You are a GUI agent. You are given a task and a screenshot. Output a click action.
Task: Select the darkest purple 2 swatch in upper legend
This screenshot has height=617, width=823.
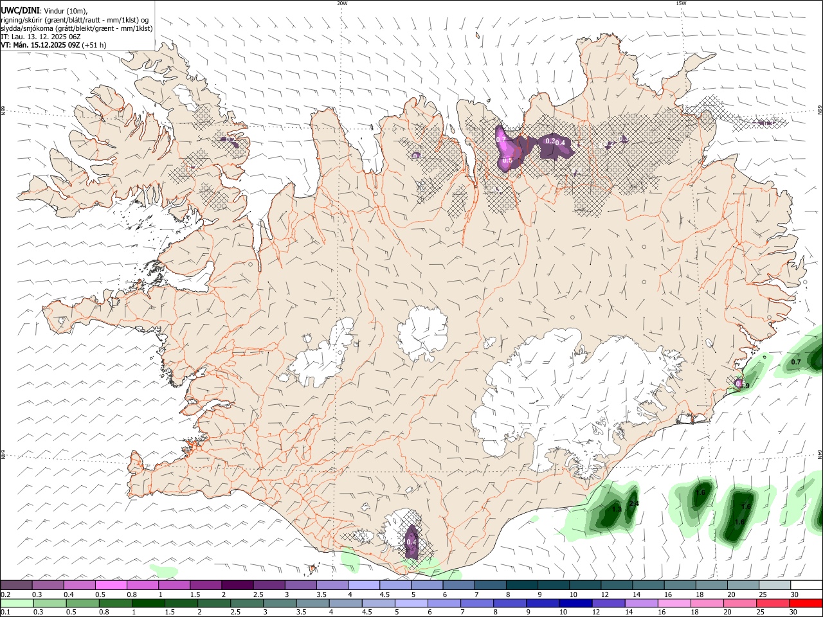[x=237, y=586]
